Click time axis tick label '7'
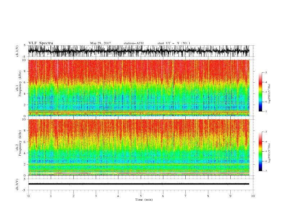 (186, 196)
